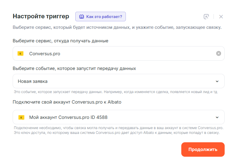237x166 pixels.
Task: Click the yellow Conversus.pro logo in service field
Action: click(20, 54)
